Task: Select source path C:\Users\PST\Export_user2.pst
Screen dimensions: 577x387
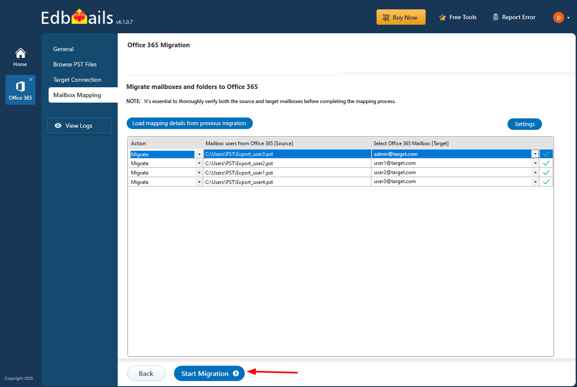Action: [287, 163]
